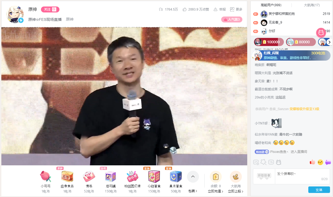
Task: Click the stream title 原神☆FES现场直播
Action: [x=45, y=19]
